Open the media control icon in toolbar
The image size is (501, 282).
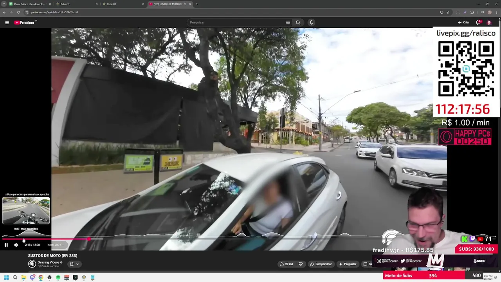482,12
